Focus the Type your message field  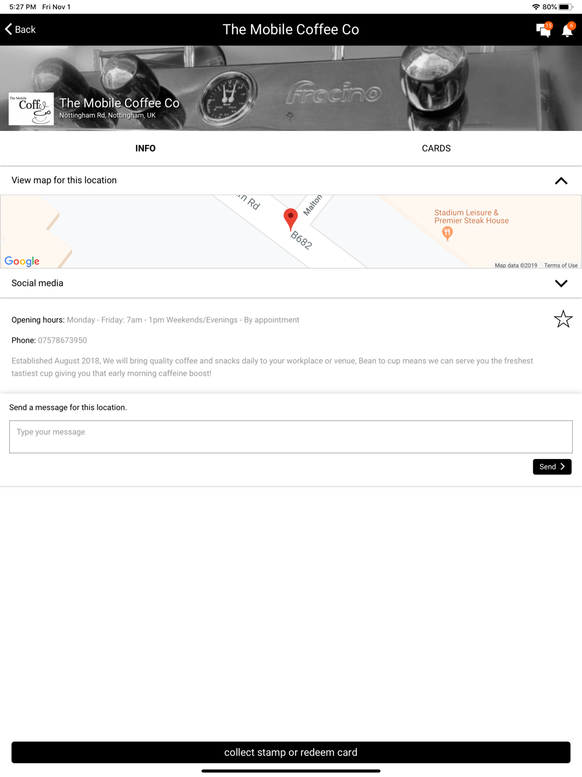point(291,437)
